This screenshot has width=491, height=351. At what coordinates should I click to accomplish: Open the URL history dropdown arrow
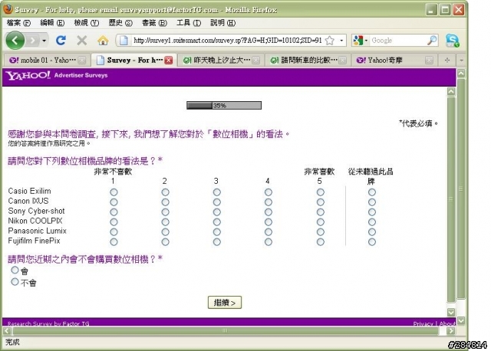click(341, 41)
